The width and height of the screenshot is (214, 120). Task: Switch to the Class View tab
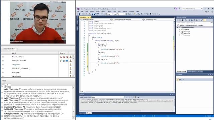pos(200,72)
